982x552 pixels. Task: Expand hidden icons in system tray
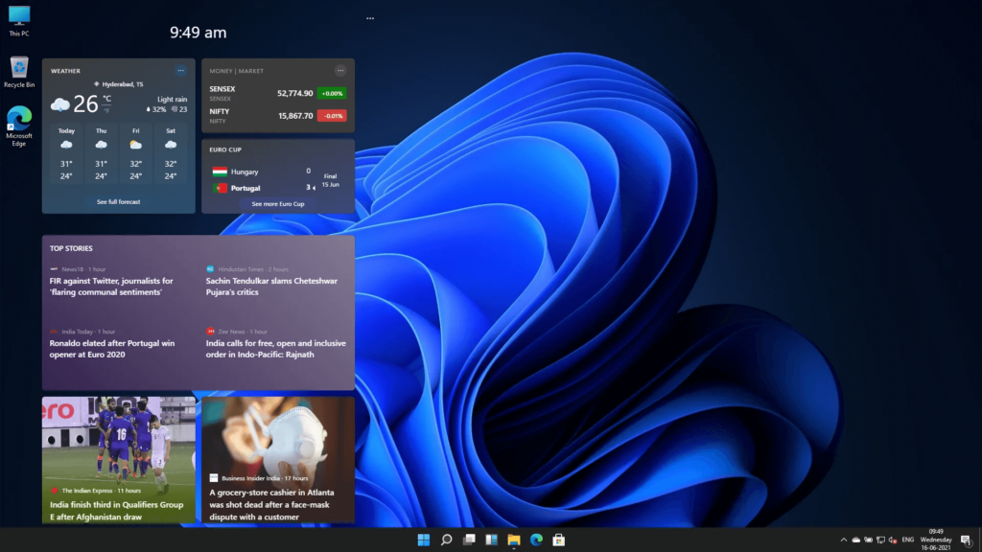pos(844,540)
